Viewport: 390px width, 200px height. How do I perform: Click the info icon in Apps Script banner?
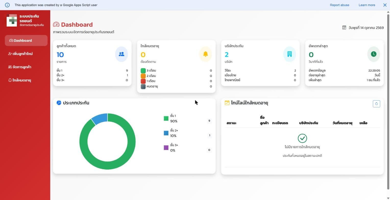[7, 5]
